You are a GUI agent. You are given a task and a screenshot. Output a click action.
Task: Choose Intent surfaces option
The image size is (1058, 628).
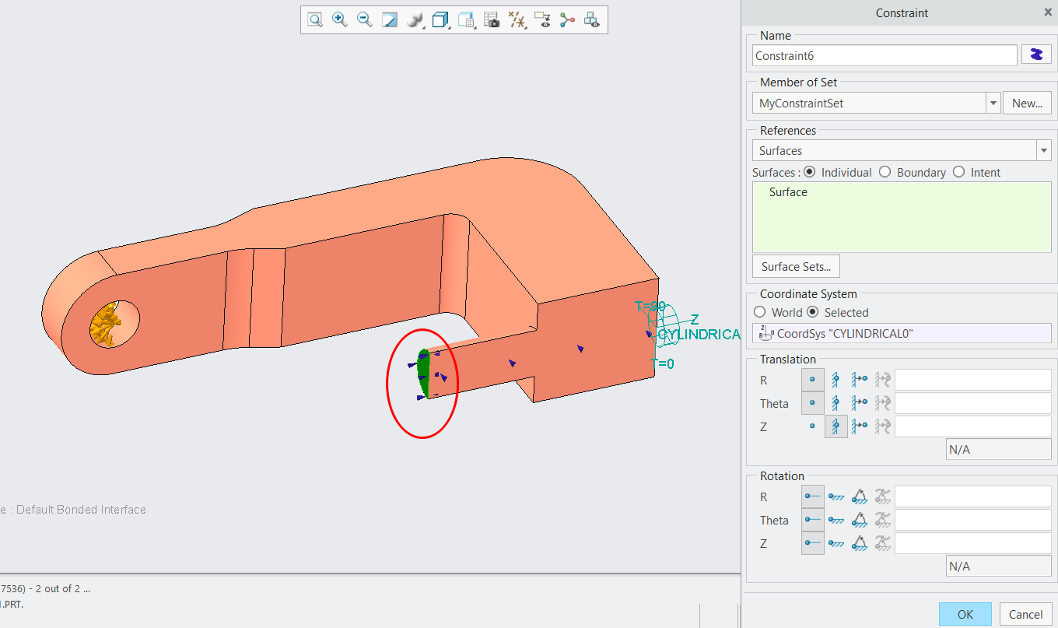tap(958, 172)
